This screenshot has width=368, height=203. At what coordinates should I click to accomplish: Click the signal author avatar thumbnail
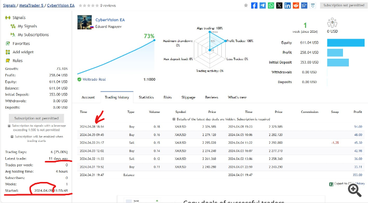(x=84, y=22)
